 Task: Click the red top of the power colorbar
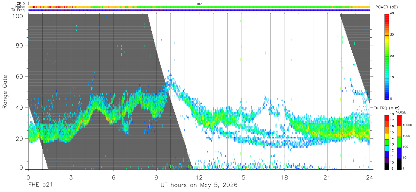387,17
